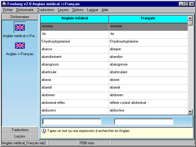
Task: Click the Français column header
Action: (x=148, y=19)
